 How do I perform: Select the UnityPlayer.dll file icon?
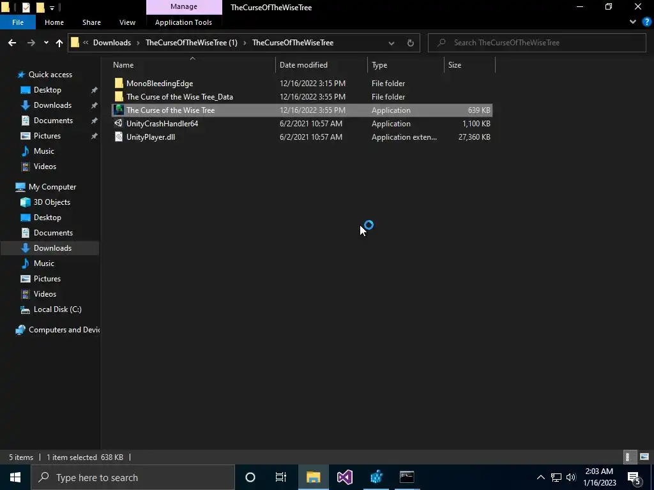(119, 137)
